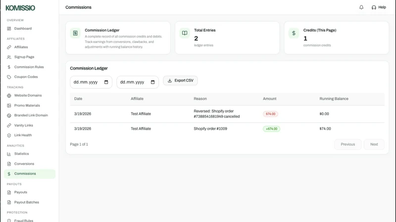
Task: Click the Affiliates link icon in sidebar
Action: [9, 47]
